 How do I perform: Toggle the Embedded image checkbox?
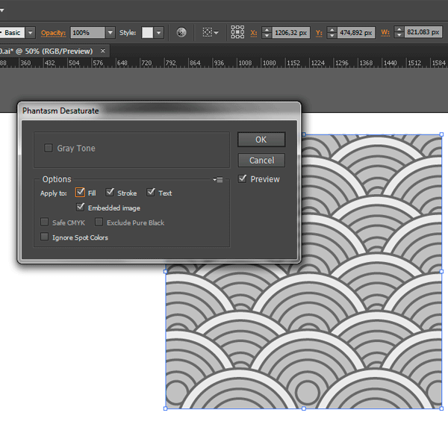click(81, 207)
